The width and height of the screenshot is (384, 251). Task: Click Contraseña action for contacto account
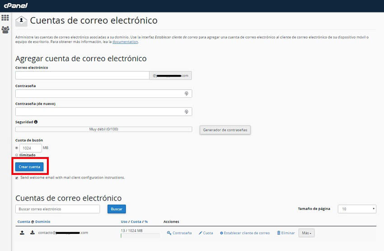(179, 233)
